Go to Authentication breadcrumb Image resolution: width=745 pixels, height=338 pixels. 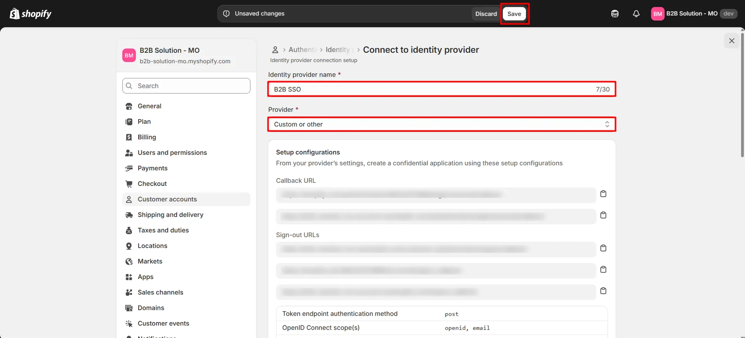click(303, 50)
